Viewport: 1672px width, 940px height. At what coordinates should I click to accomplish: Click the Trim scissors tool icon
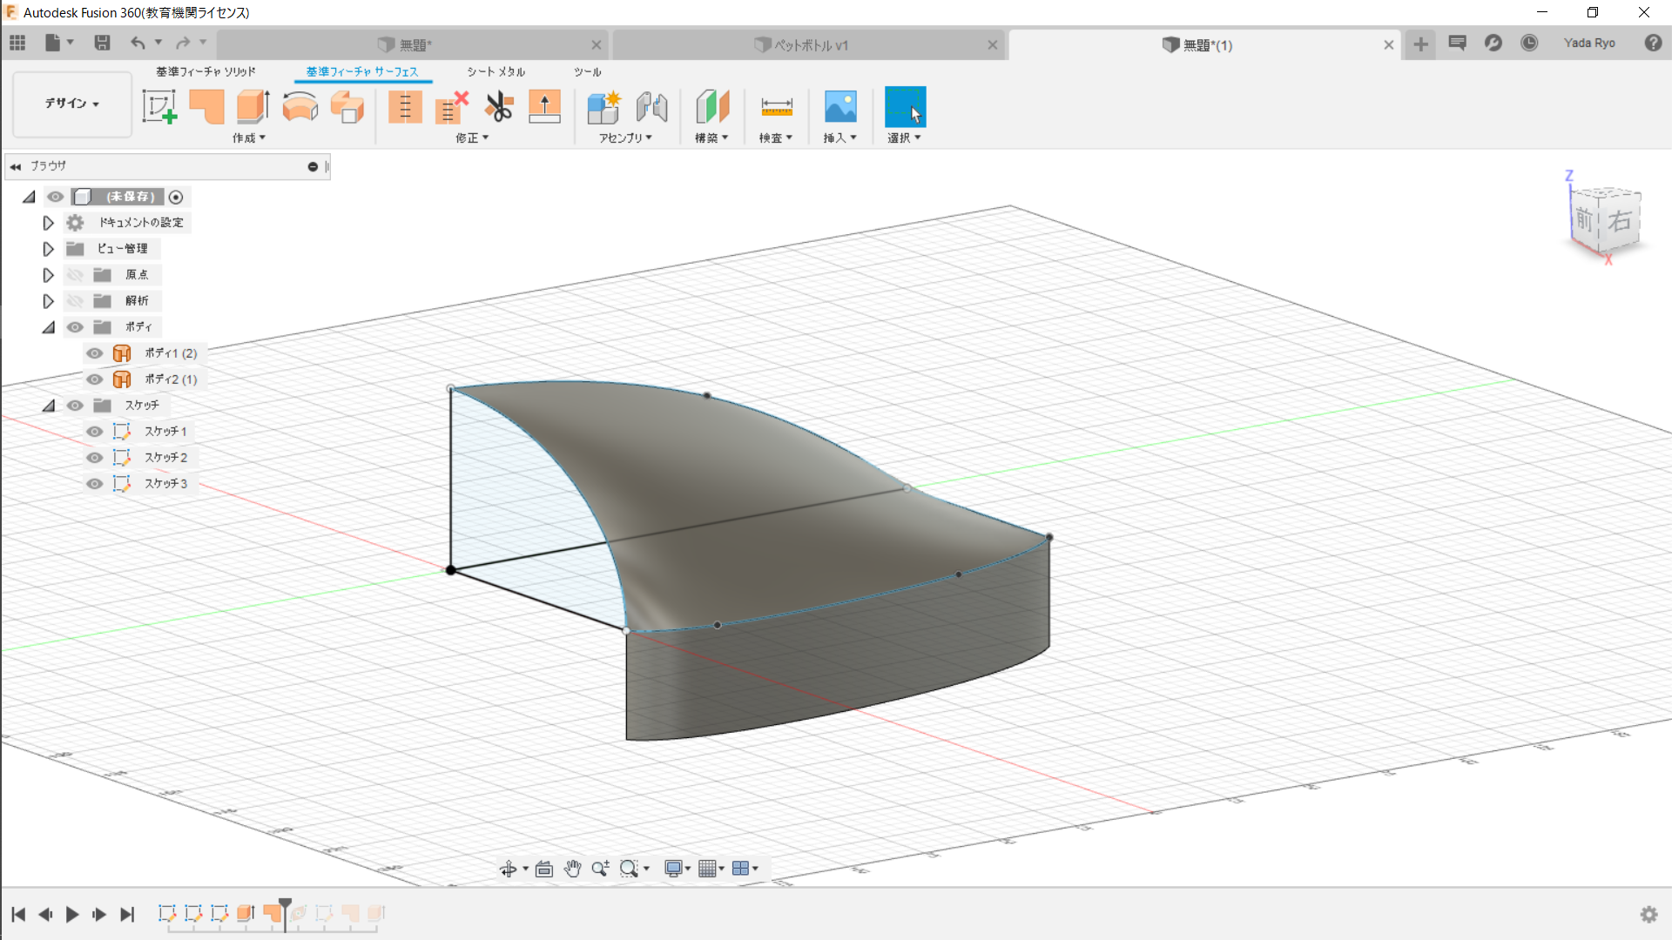[499, 107]
